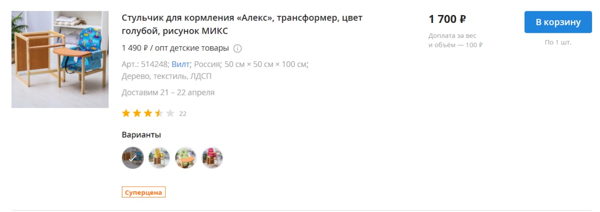600x212 pixels.
Task: Open the «Вилт» brand link
Action: (180, 64)
